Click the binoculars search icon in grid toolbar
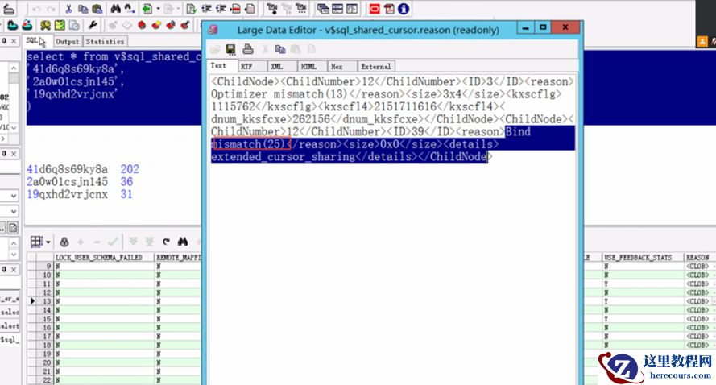 pyautogui.click(x=183, y=242)
